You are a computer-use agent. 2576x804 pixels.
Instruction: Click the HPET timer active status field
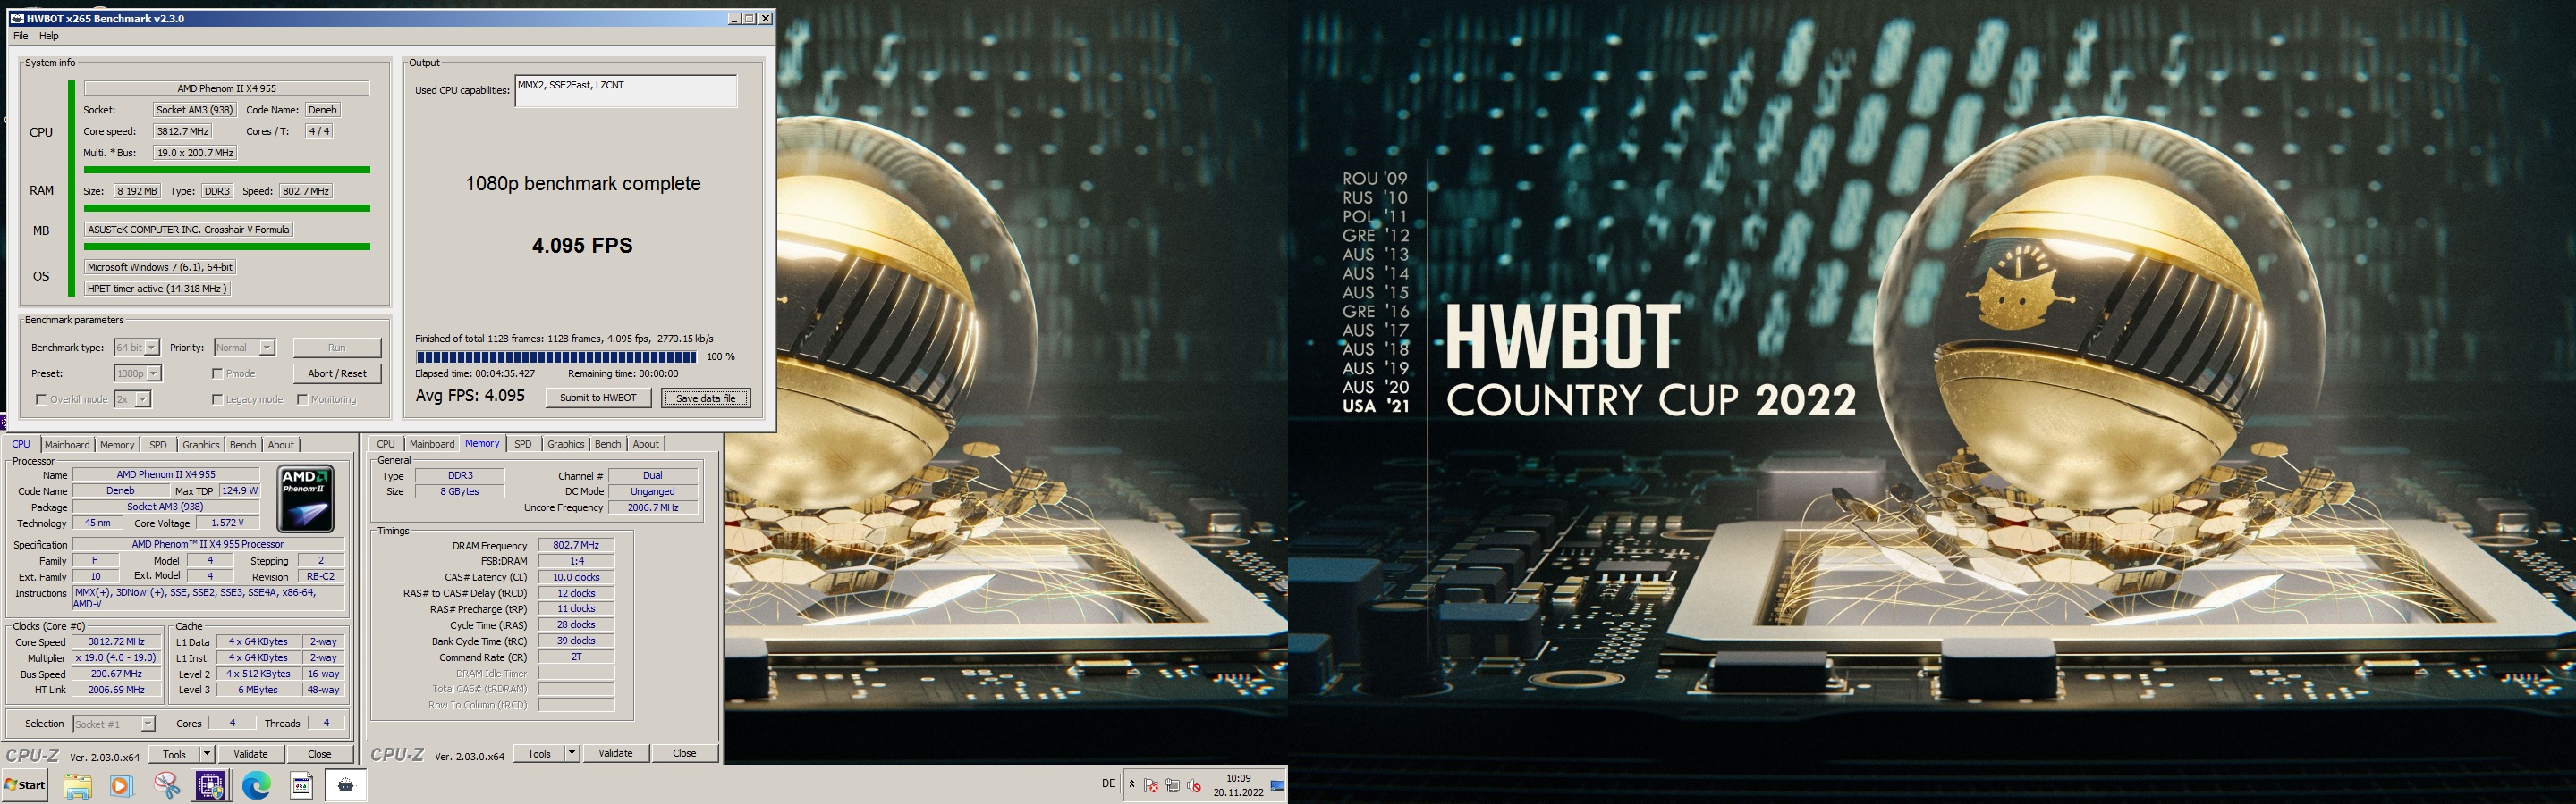point(157,289)
